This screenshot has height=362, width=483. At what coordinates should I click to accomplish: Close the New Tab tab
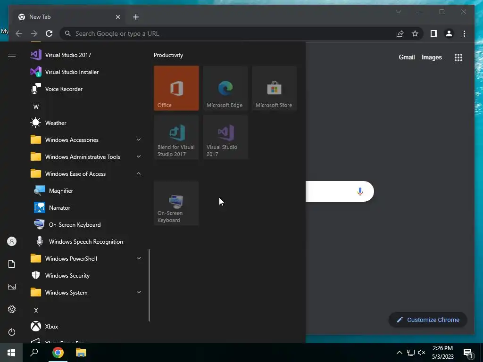click(117, 17)
